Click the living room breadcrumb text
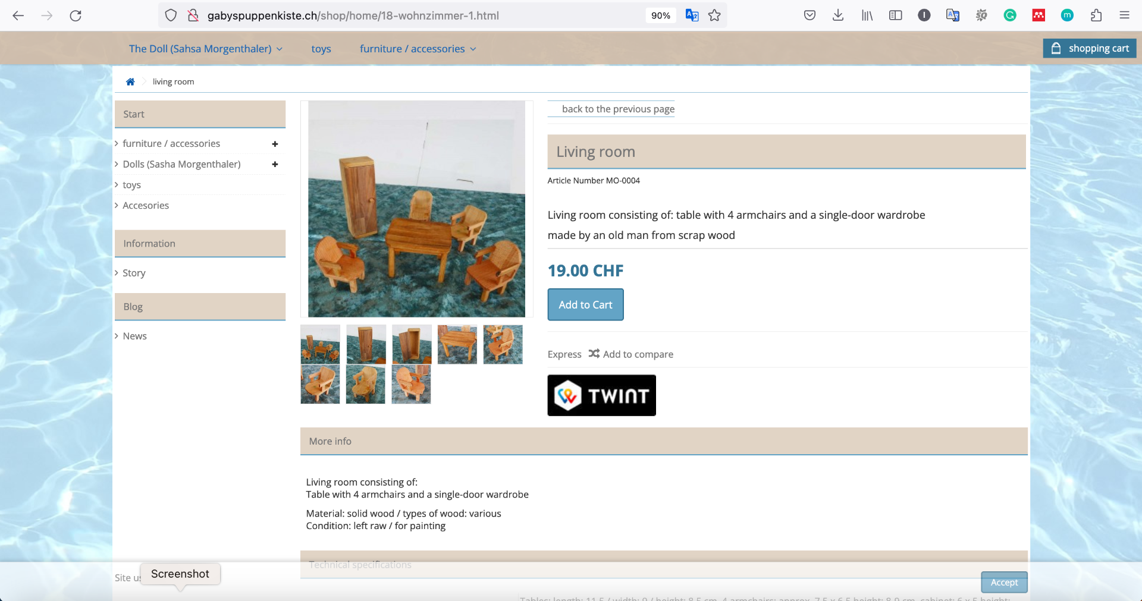The height and width of the screenshot is (601, 1142). (x=173, y=81)
